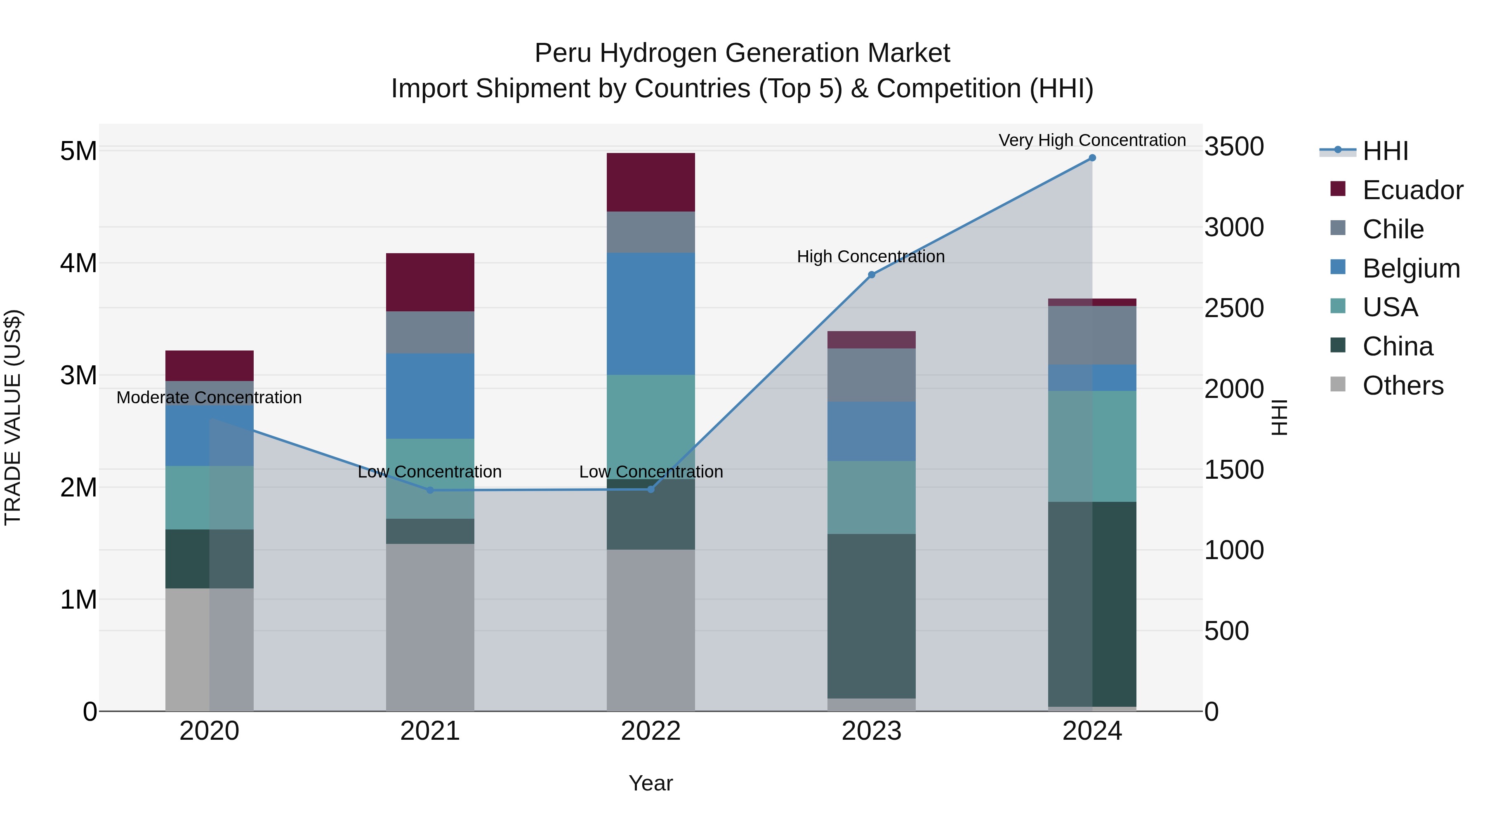Screen dimensions: 1485x835
Task: Click the '2000' HHI axis tick label
Action: click(1234, 388)
